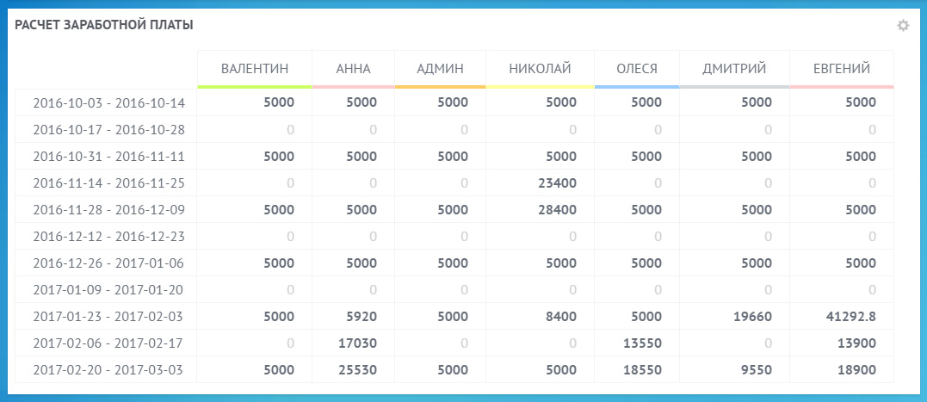Select the АННА column header
Image resolution: width=927 pixels, height=402 pixels.
point(354,69)
